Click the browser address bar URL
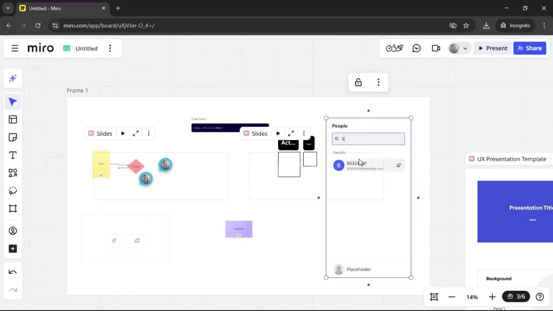553x311 pixels. (109, 26)
